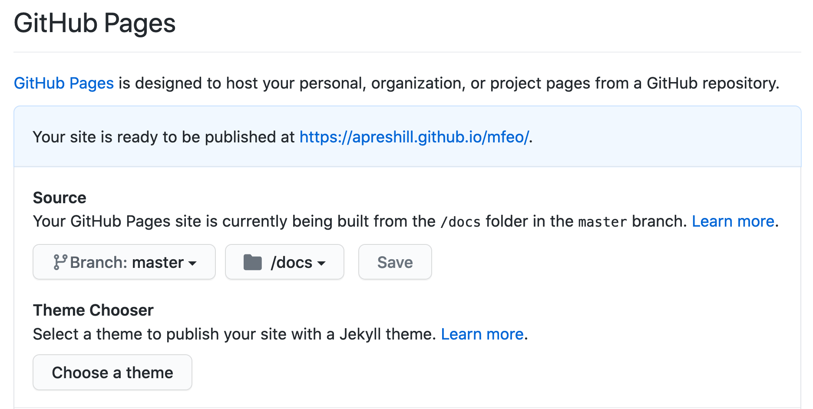
Task: Open the /docs folder dropdown
Action: click(284, 262)
